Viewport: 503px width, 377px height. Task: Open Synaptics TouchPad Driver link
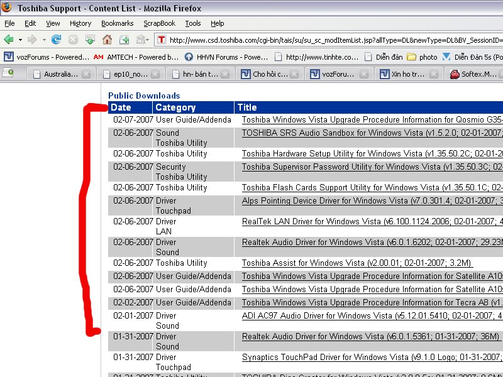coord(372,358)
